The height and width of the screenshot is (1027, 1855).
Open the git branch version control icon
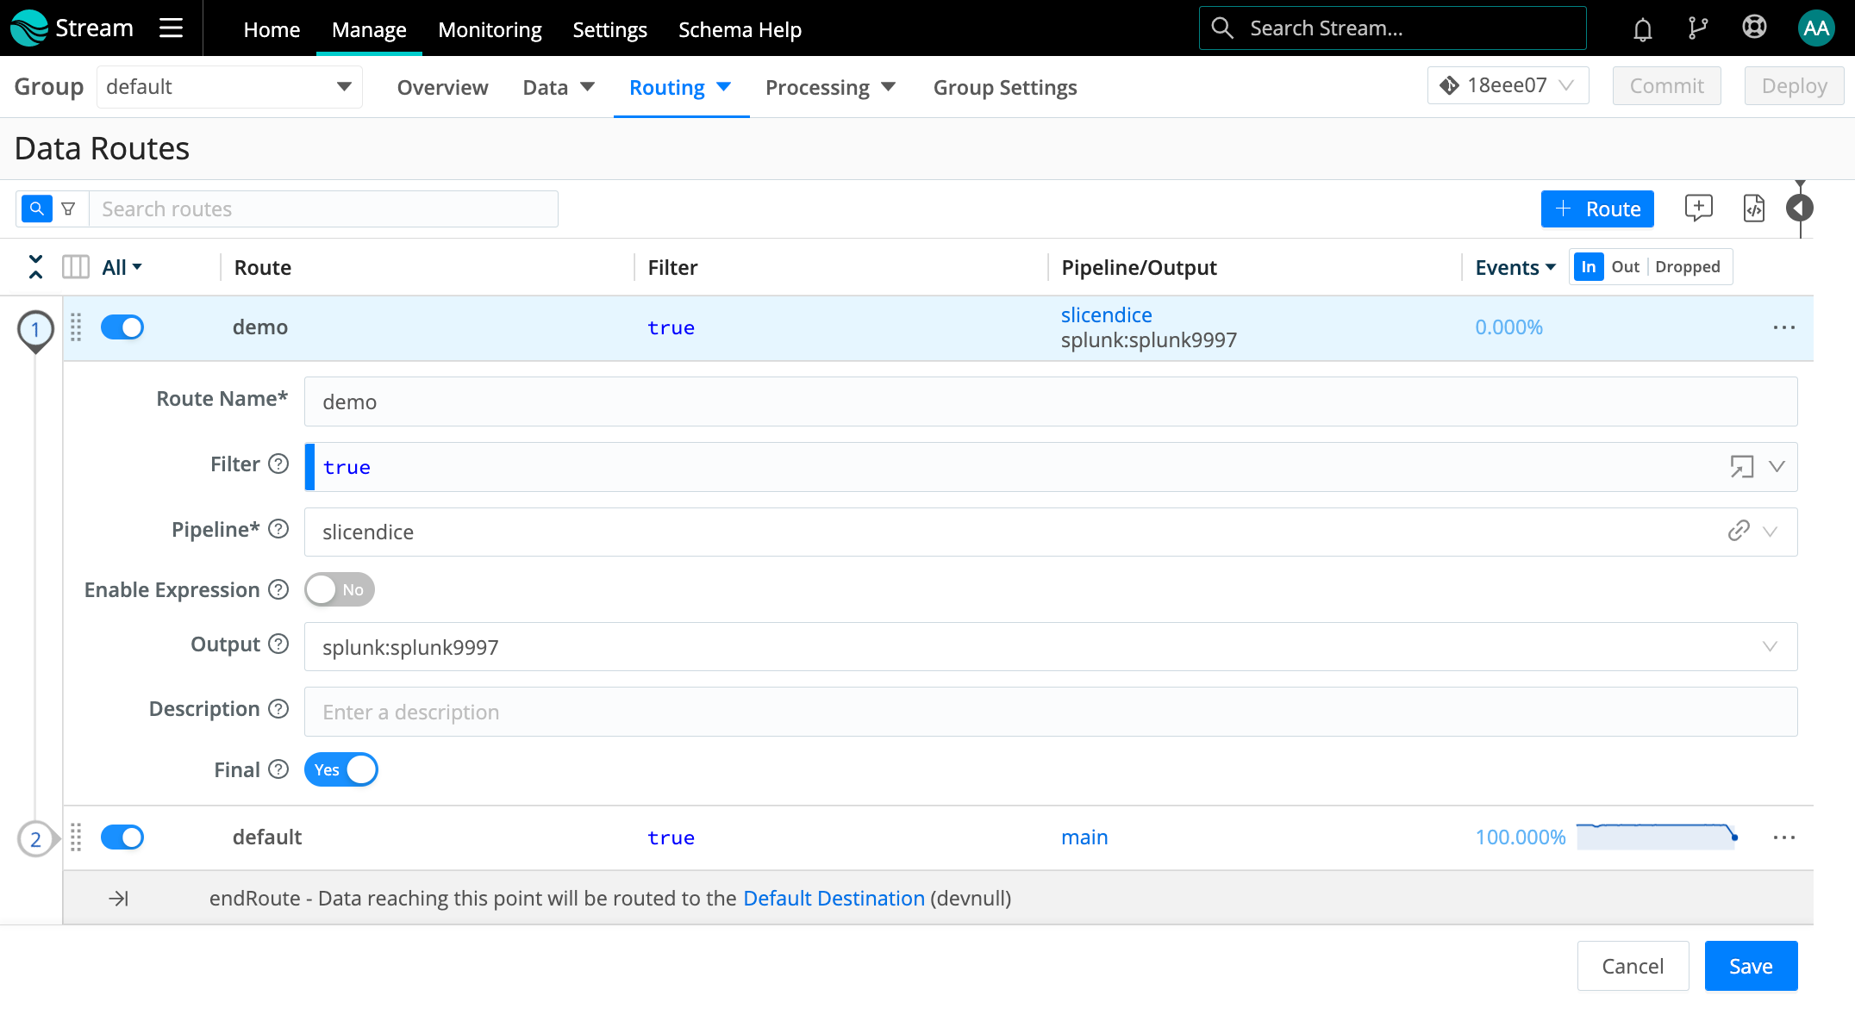point(1697,28)
